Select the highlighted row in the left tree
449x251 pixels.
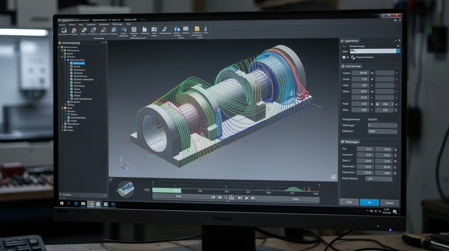[x=79, y=63]
